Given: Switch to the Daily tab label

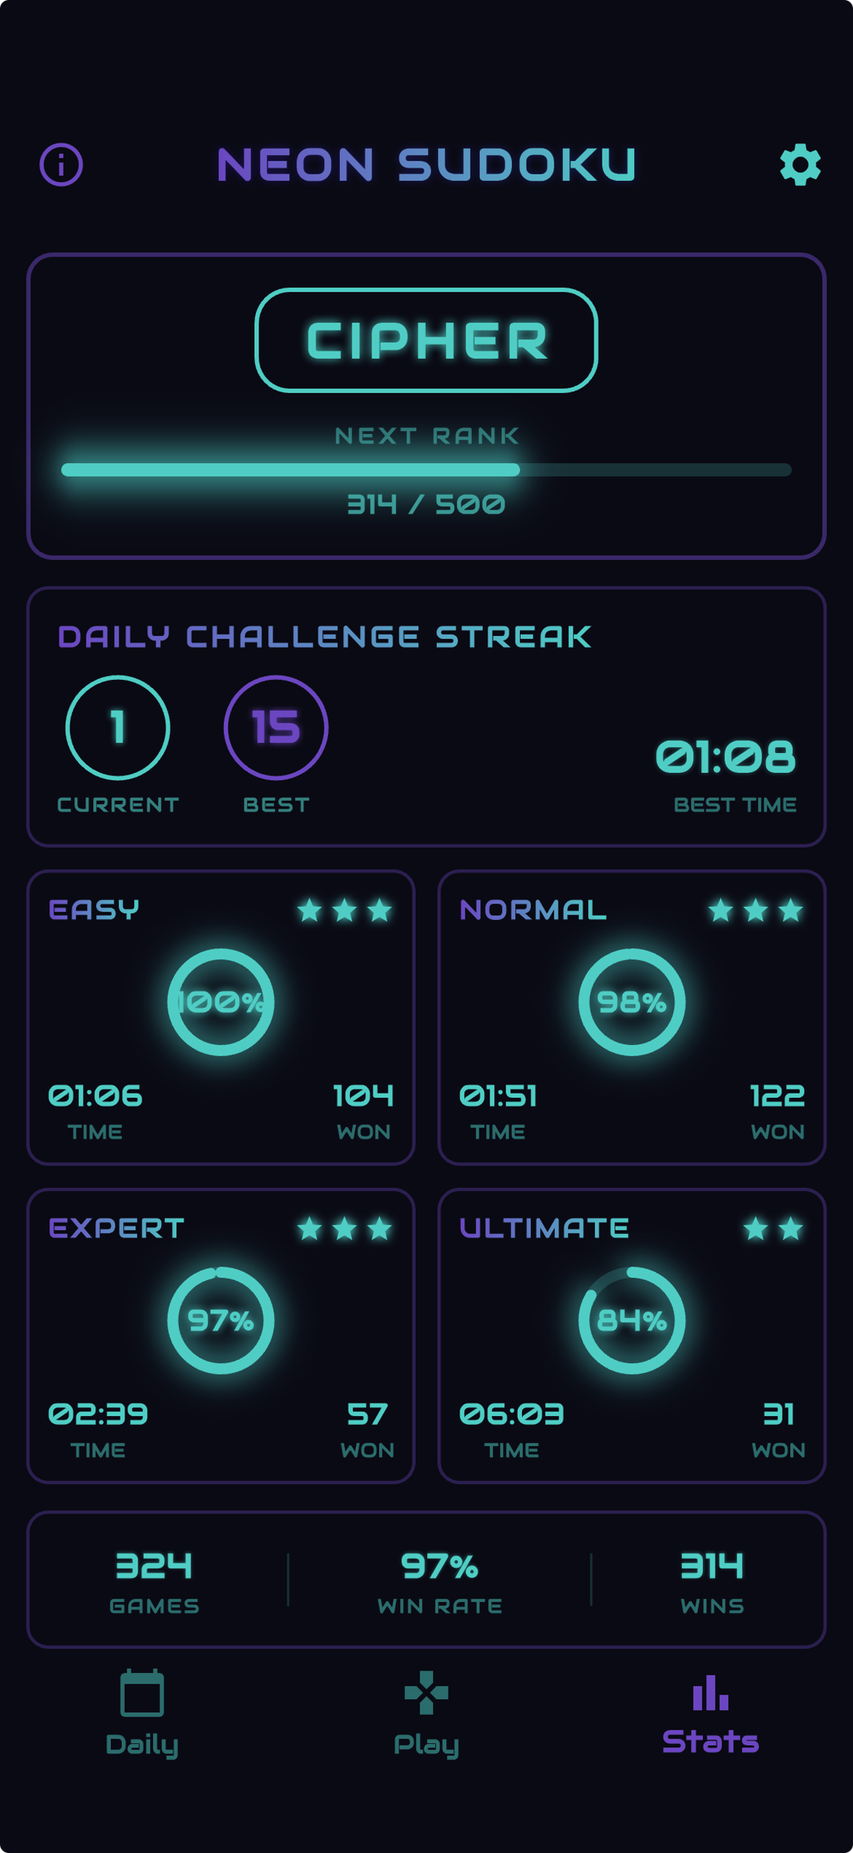Looking at the screenshot, I should tap(141, 1745).
